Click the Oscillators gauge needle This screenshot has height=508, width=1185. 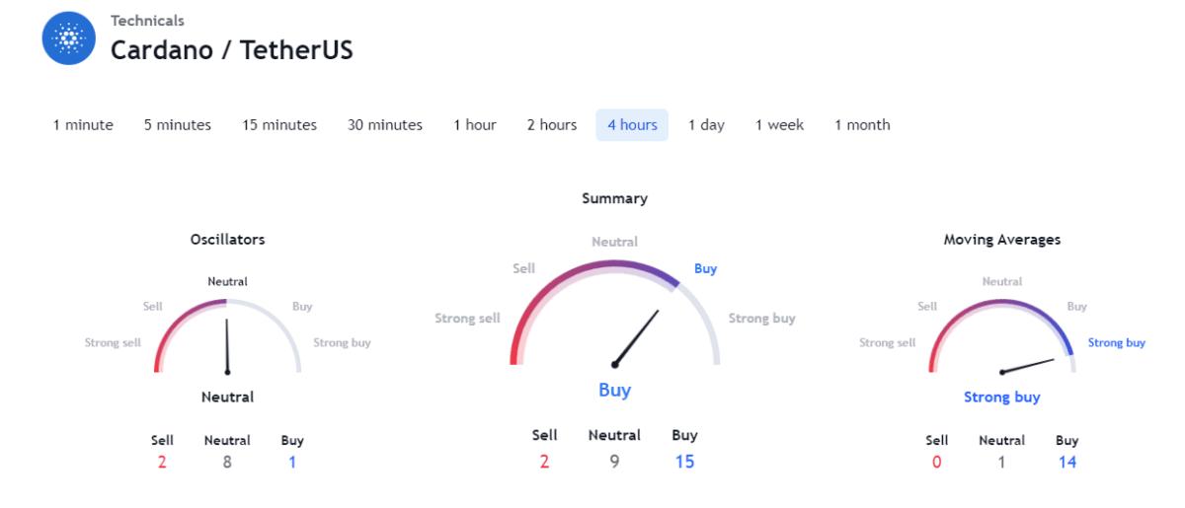pyautogui.click(x=227, y=346)
